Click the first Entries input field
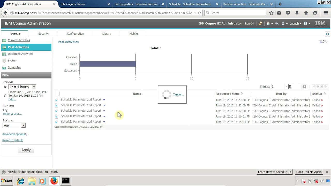331x186 pixels. point(277,87)
